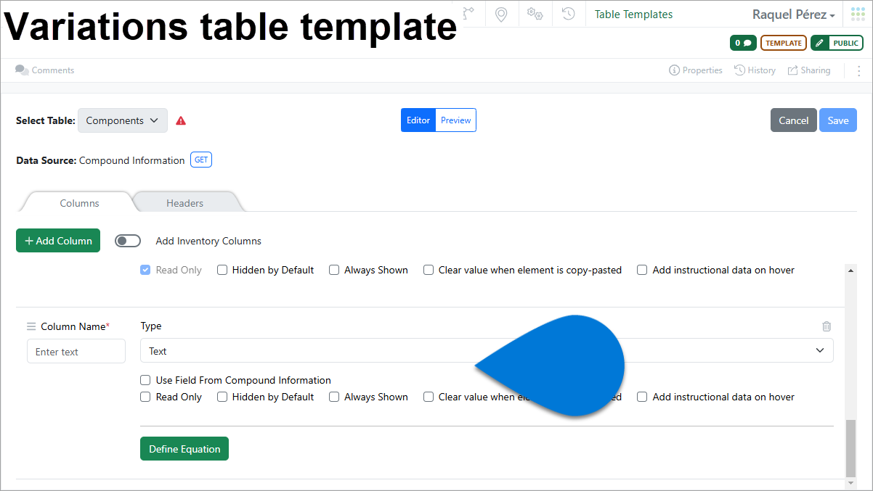Toggle Add Inventory Columns switch on
This screenshot has height=491, width=873.
[x=128, y=240]
